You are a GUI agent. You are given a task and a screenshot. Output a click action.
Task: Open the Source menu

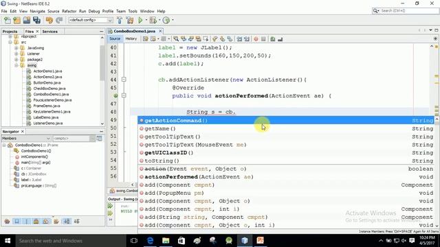(54, 11)
